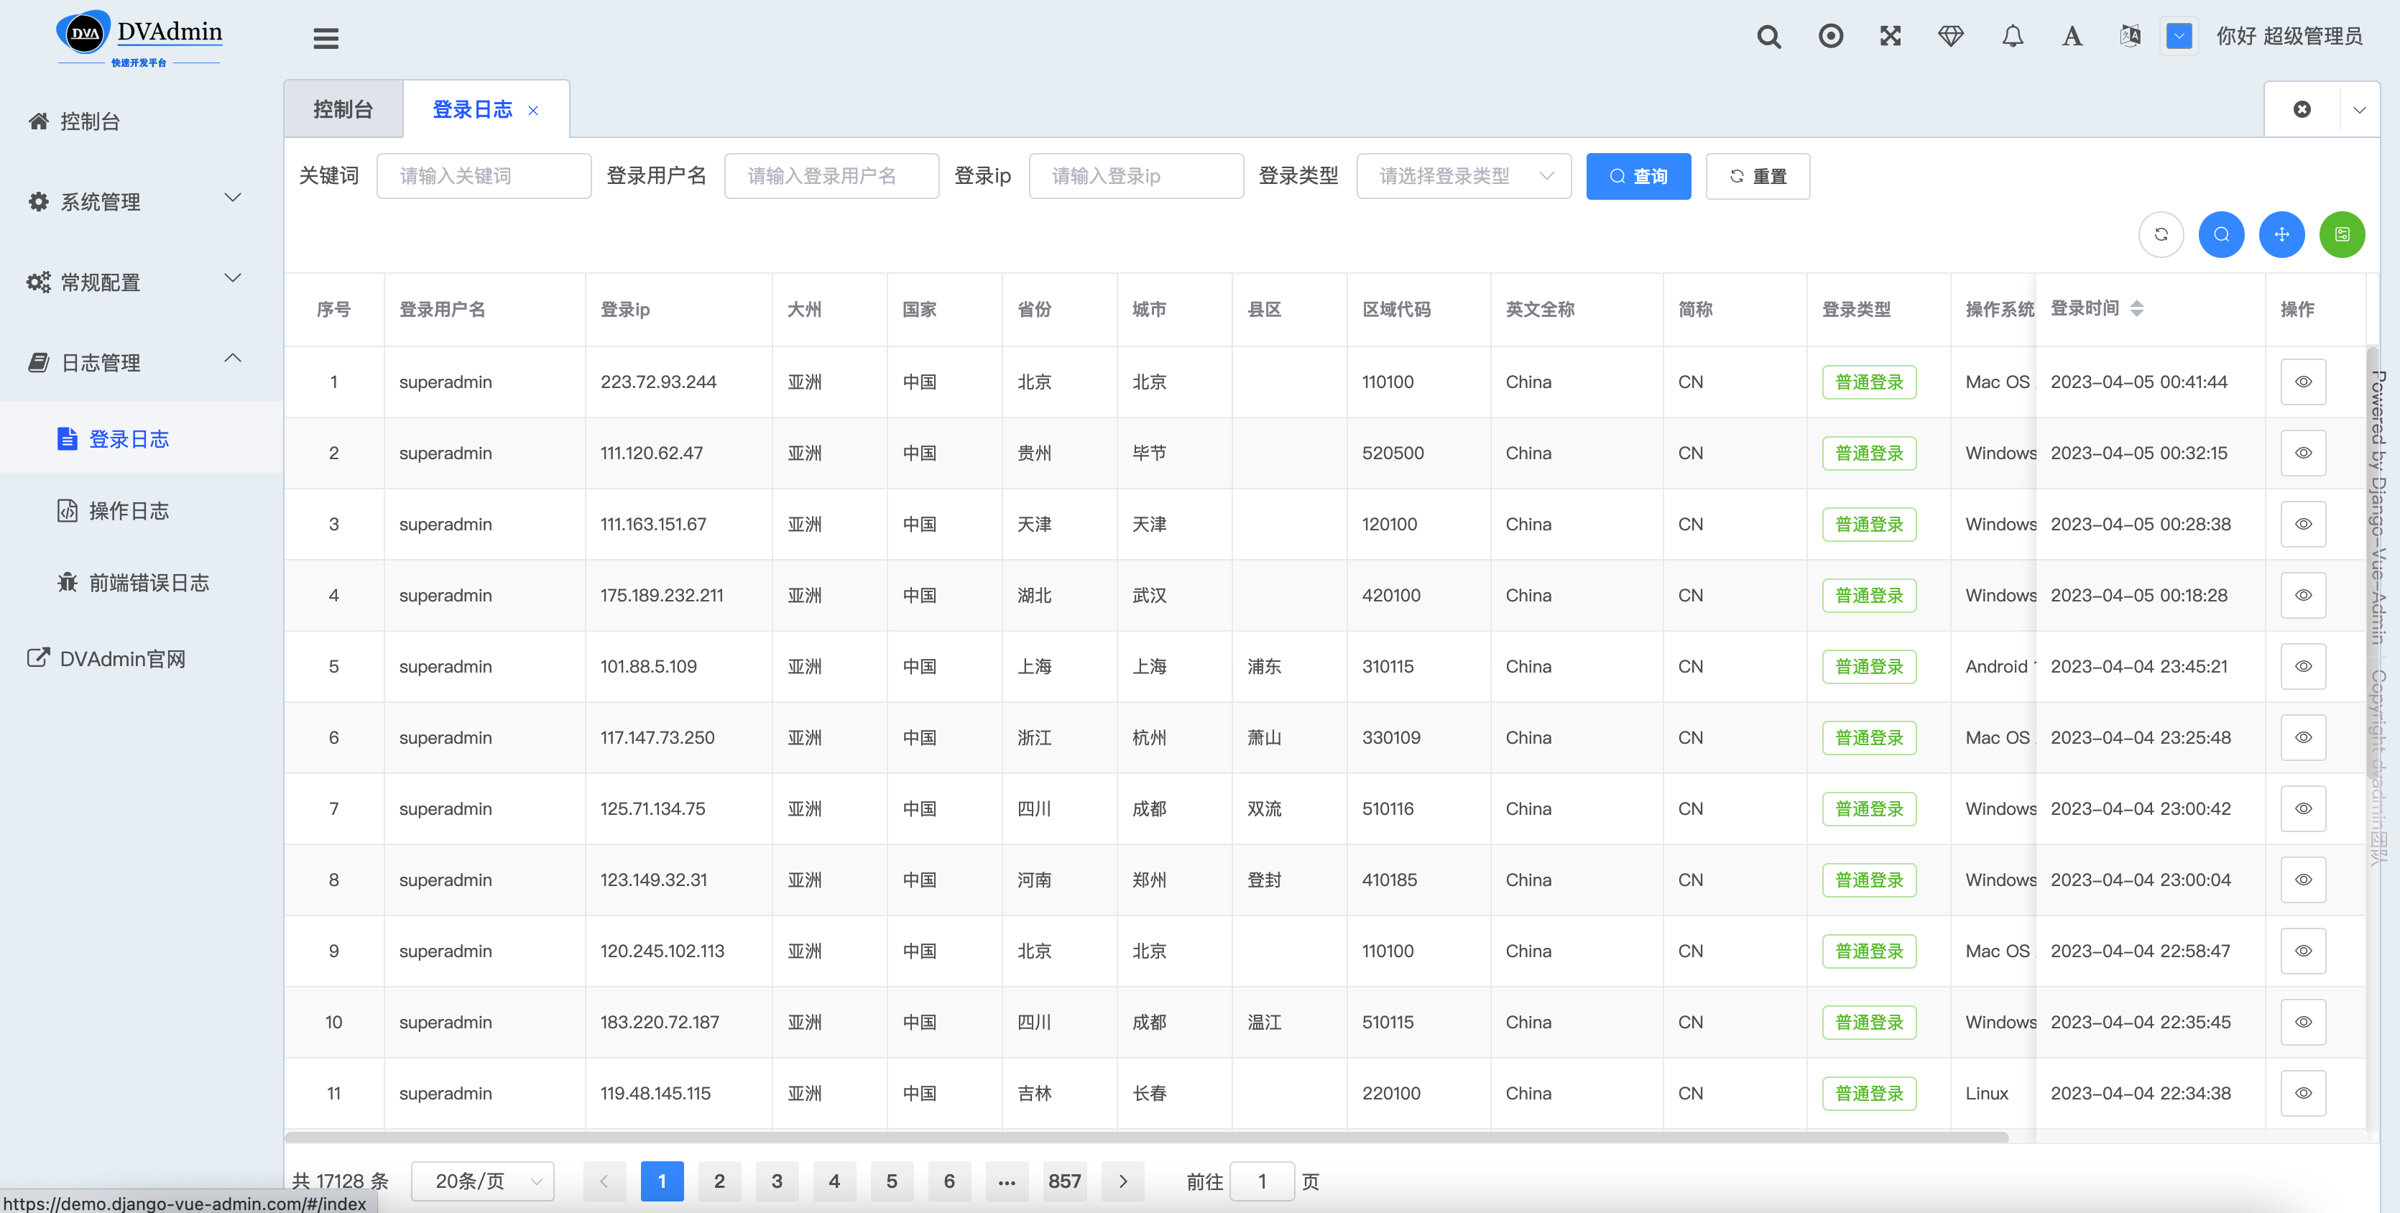View details of row with IP 175.189.232.211

pyautogui.click(x=2302, y=595)
